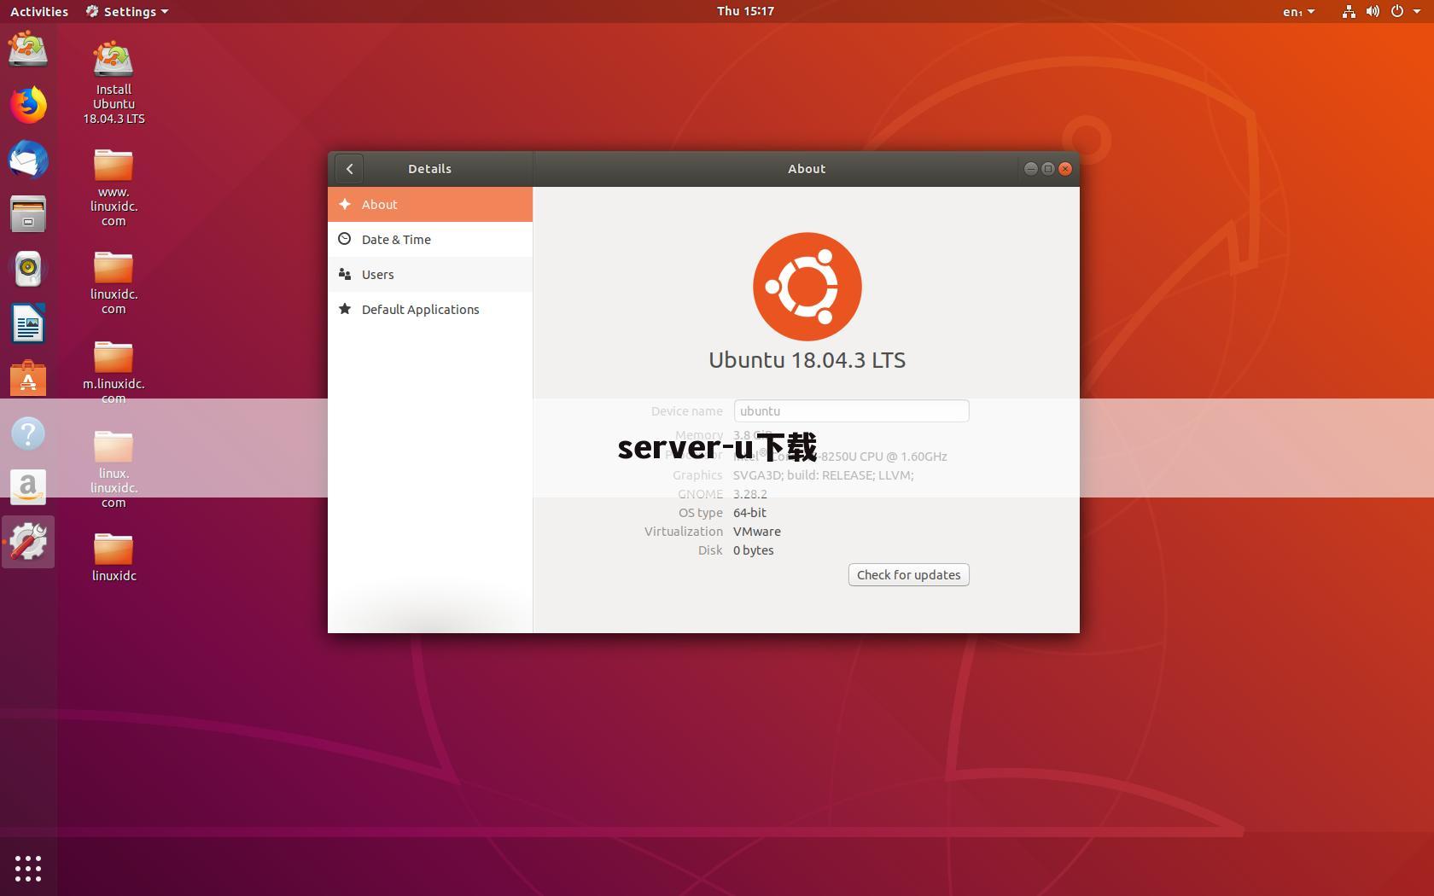Open Ubuntu Software from the dock
Viewport: 1434px width, 896px height.
click(28, 378)
